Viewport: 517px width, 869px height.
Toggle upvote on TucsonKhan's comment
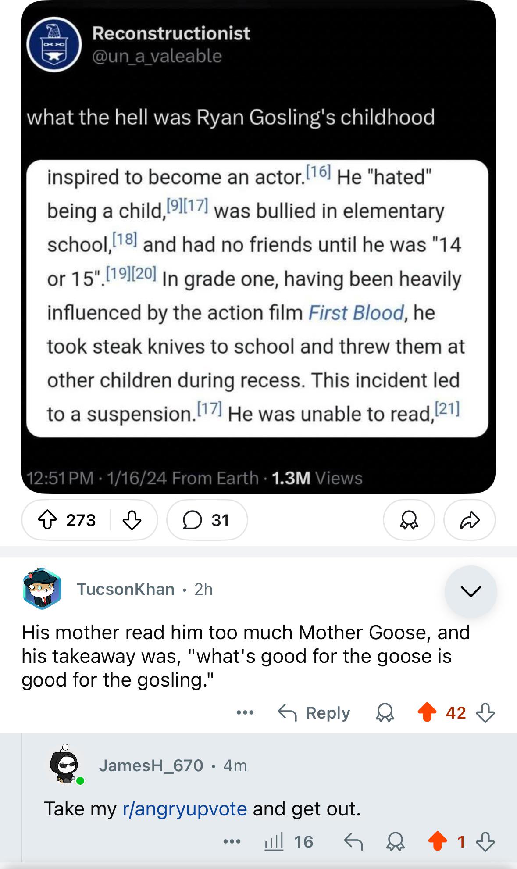427,713
